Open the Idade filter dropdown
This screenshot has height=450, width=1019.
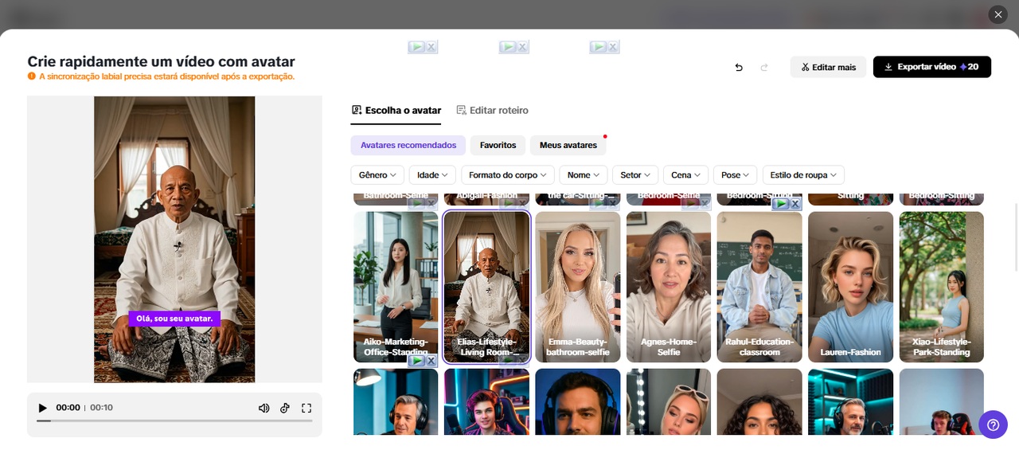(x=433, y=174)
